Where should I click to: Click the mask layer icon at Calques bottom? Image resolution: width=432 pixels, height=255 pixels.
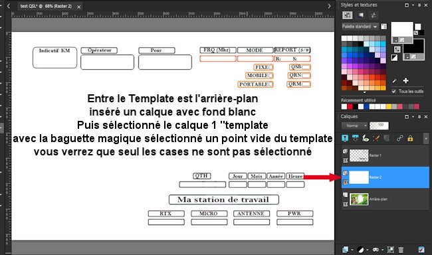(x=376, y=250)
